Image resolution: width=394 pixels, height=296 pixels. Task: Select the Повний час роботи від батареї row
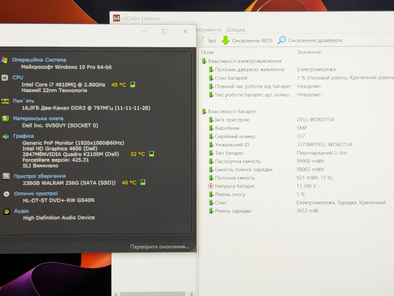click(297, 86)
